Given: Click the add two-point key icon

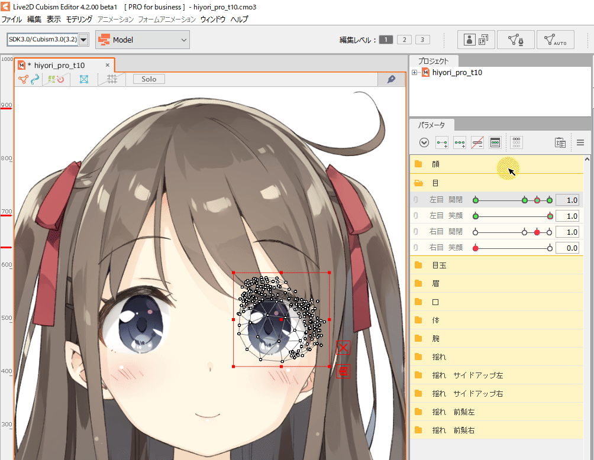Looking at the screenshot, I should 441,142.
